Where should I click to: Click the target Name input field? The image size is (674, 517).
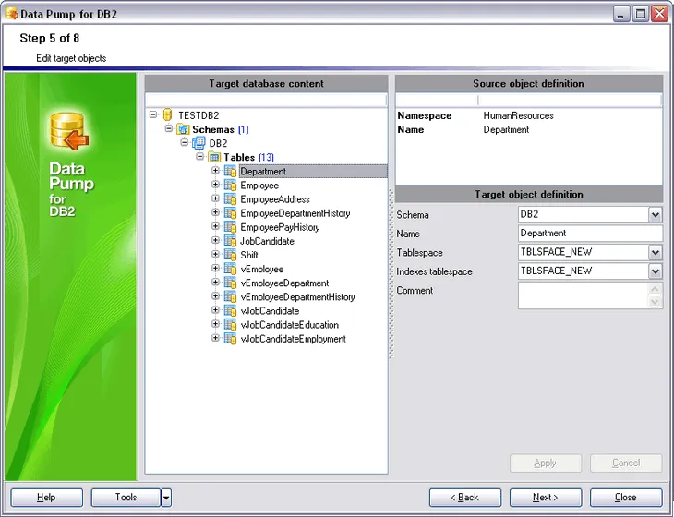pyautogui.click(x=590, y=234)
